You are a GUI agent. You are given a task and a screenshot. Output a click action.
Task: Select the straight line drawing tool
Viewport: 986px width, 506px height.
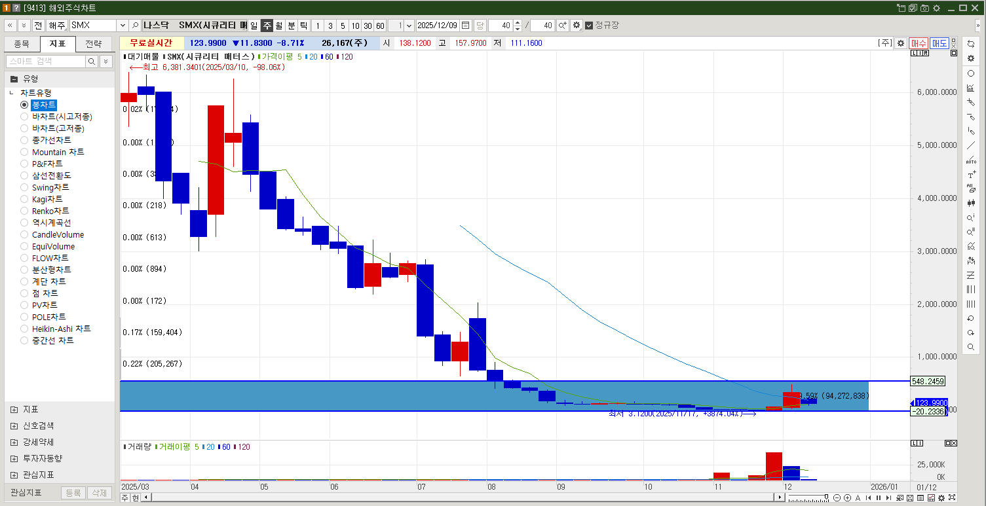[x=971, y=145]
